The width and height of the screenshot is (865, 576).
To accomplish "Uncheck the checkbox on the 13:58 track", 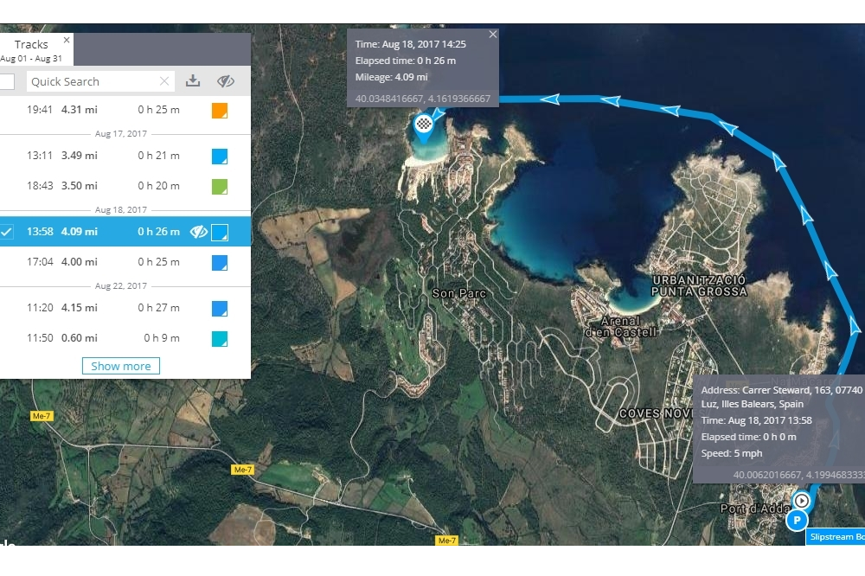I will click(x=6, y=231).
